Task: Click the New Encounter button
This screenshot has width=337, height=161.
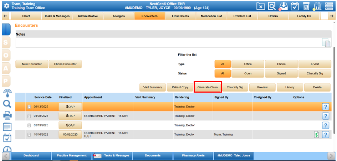Action: pyautogui.click(x=32, y=64)
